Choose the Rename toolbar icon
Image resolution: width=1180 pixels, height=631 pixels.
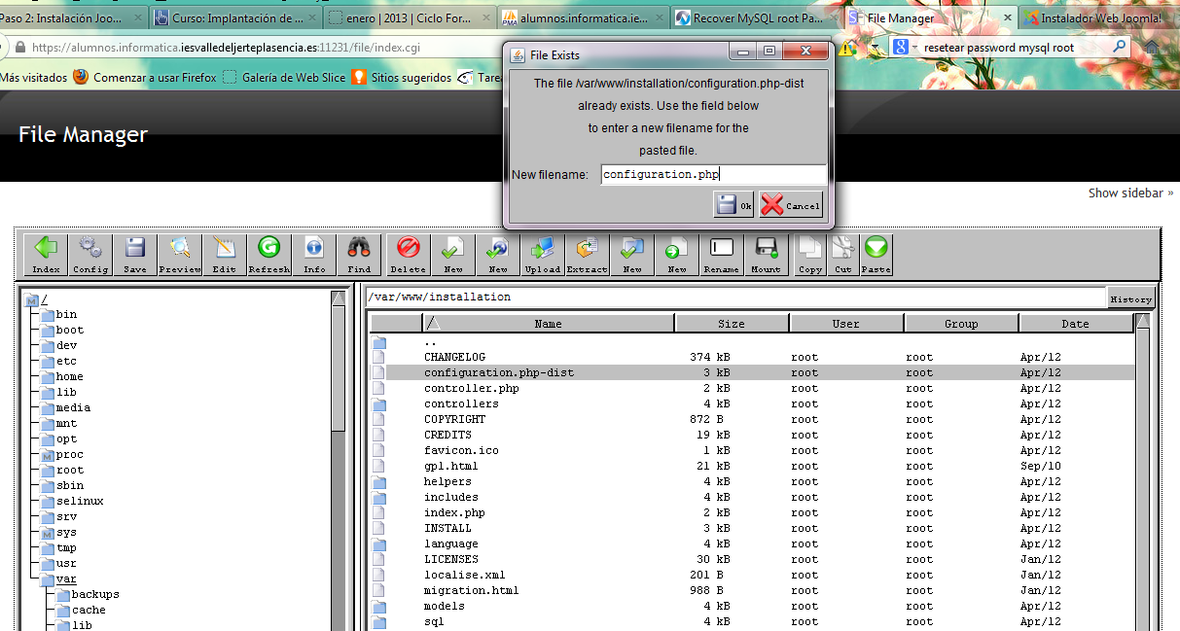click(x=721, y=255)
